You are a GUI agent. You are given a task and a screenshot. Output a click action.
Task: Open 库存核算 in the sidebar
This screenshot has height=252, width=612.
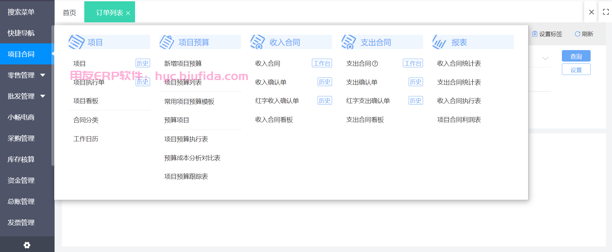pos(21,159)
